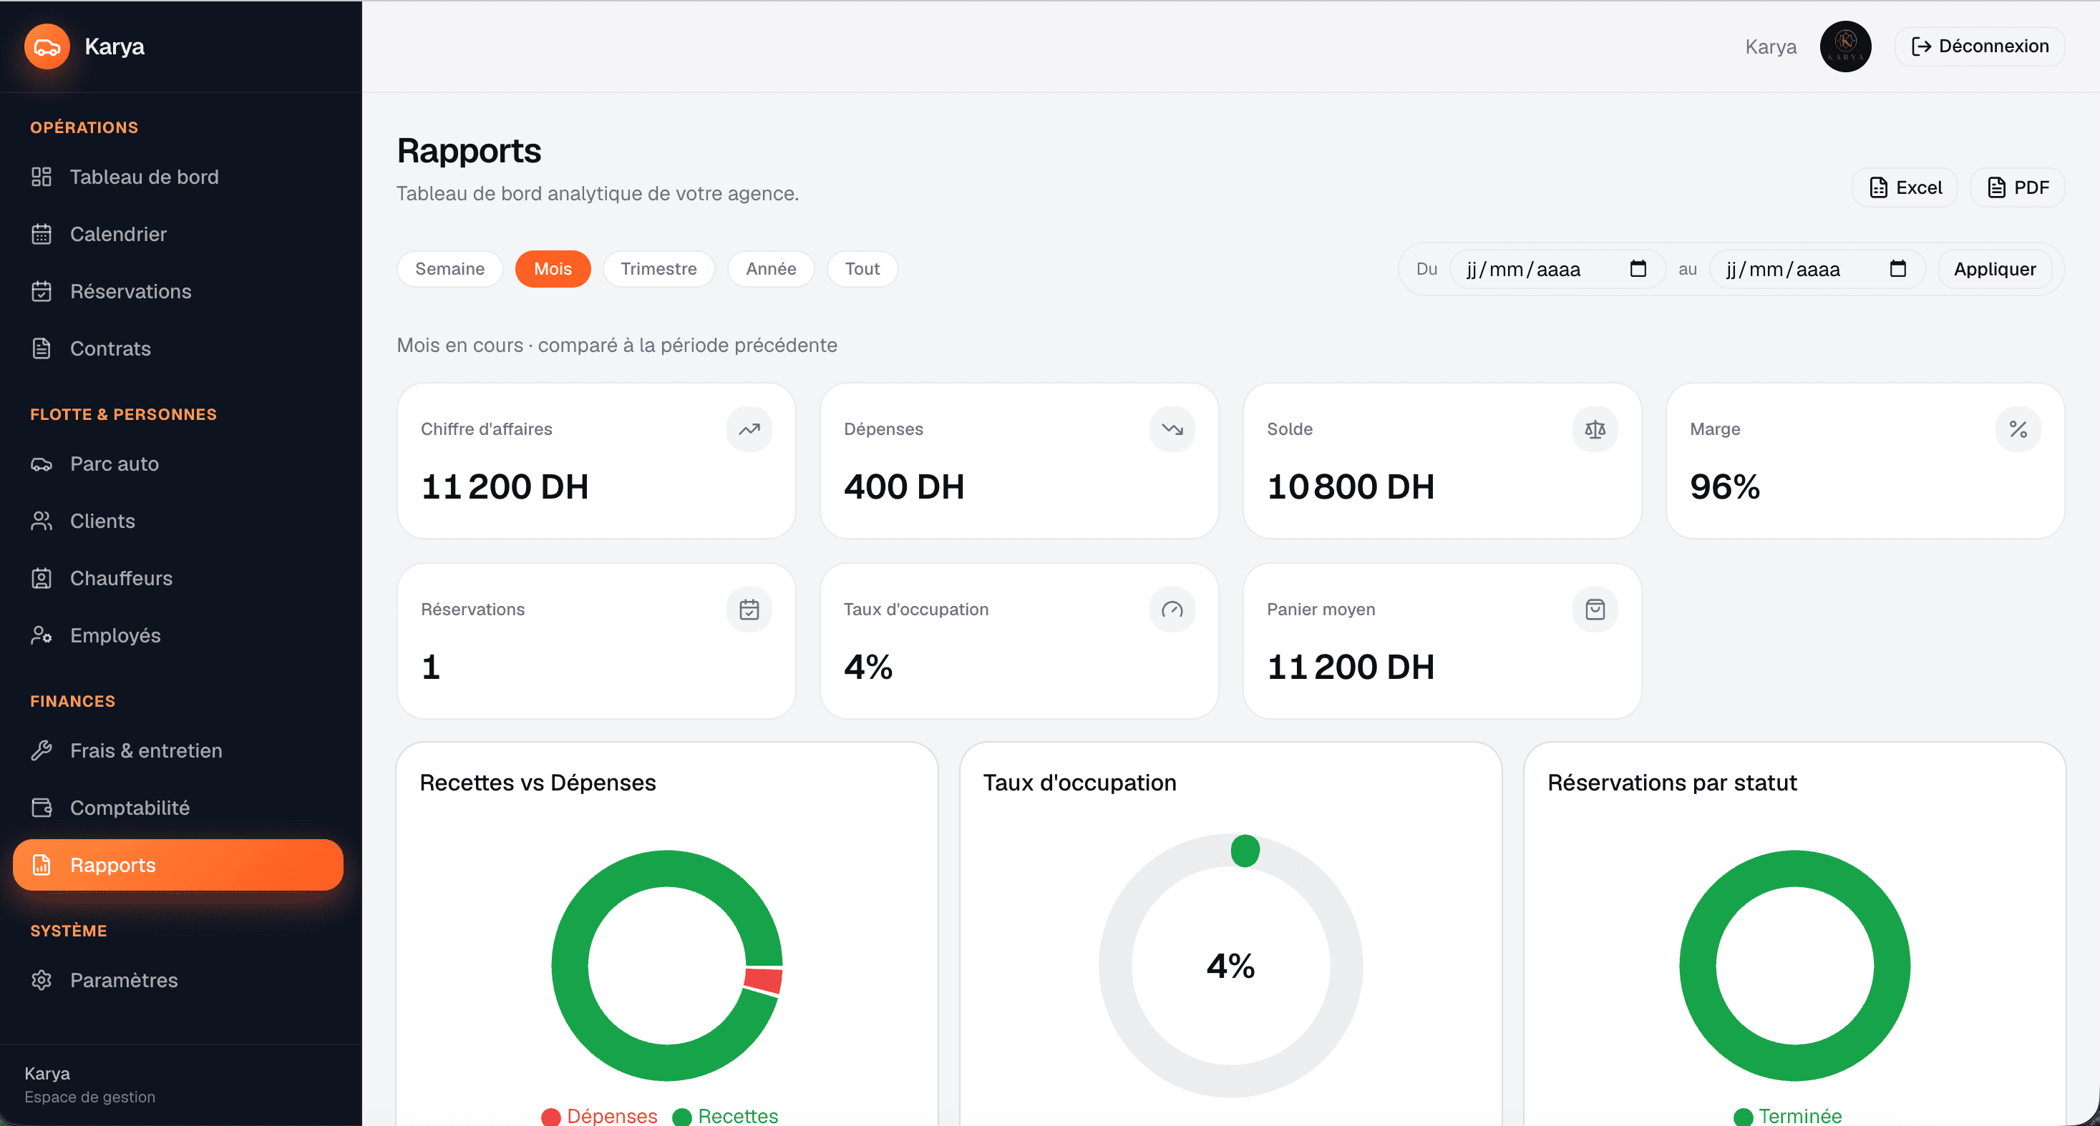Click the 4% occupancy gauge center
Image resolution: width=2100 pixels, height=1126 pixels.
[1230, 966]
